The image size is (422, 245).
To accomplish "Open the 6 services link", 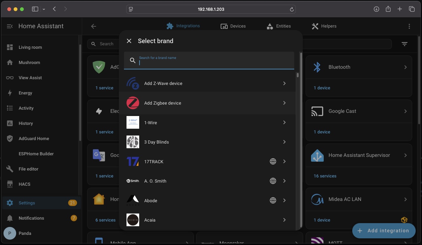I will pos(106,220).
